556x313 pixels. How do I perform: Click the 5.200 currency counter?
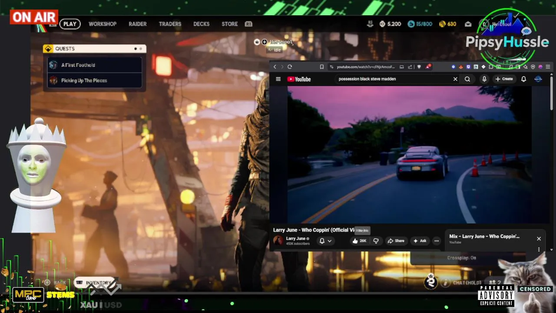(x=390, y=24)
